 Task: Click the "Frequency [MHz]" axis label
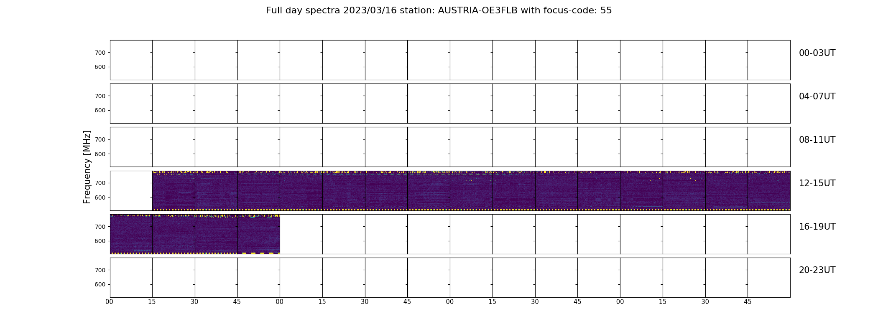click(87, 167)
